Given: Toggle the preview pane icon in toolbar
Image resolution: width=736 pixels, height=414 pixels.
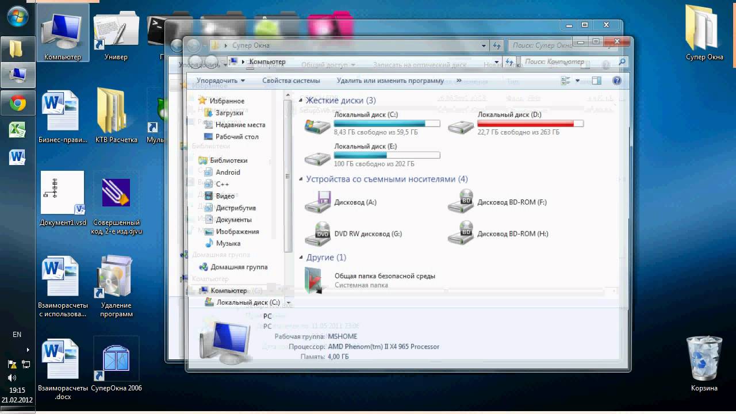Looking at the screenshot, I should click(x=596, y=81).
